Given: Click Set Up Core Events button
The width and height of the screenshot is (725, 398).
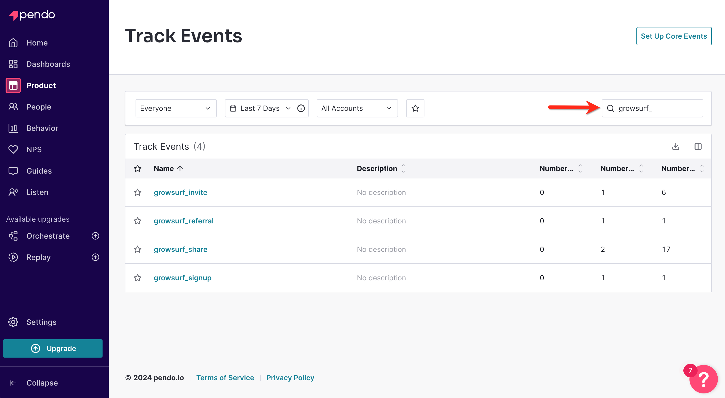Looking at the screenshot, I should coord(673,36).
